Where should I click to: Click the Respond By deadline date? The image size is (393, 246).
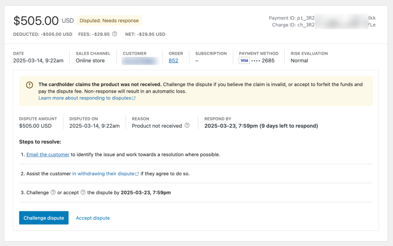261,126
